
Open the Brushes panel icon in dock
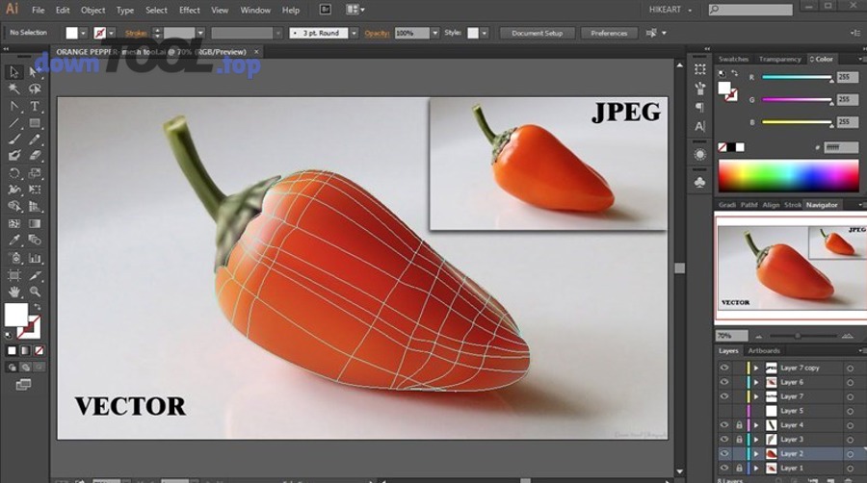(x=700, y=89)
